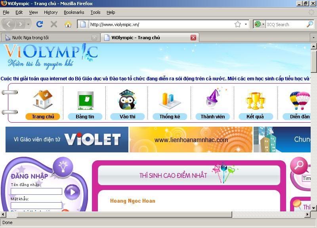Click the Hoang Ngoc Hoan name link
317x228 pixels.
133,201
